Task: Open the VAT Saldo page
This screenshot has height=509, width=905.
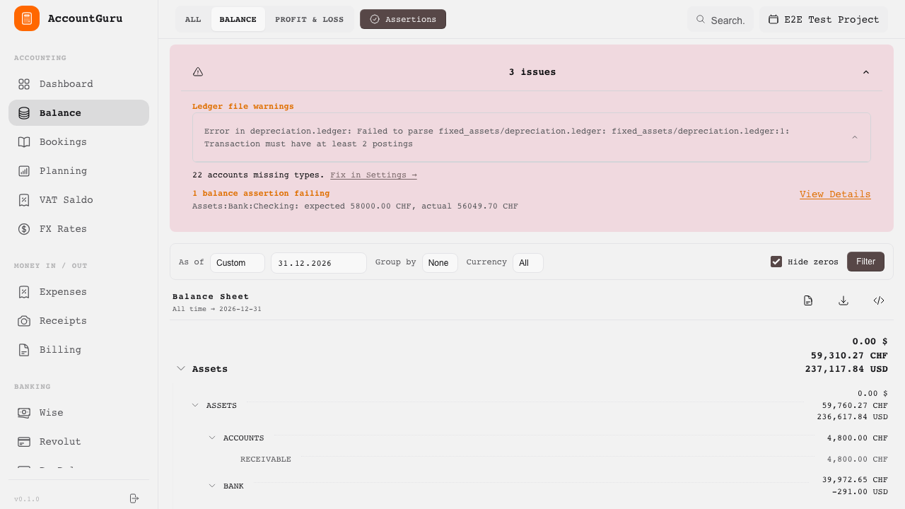Action: tap(66, 200)
